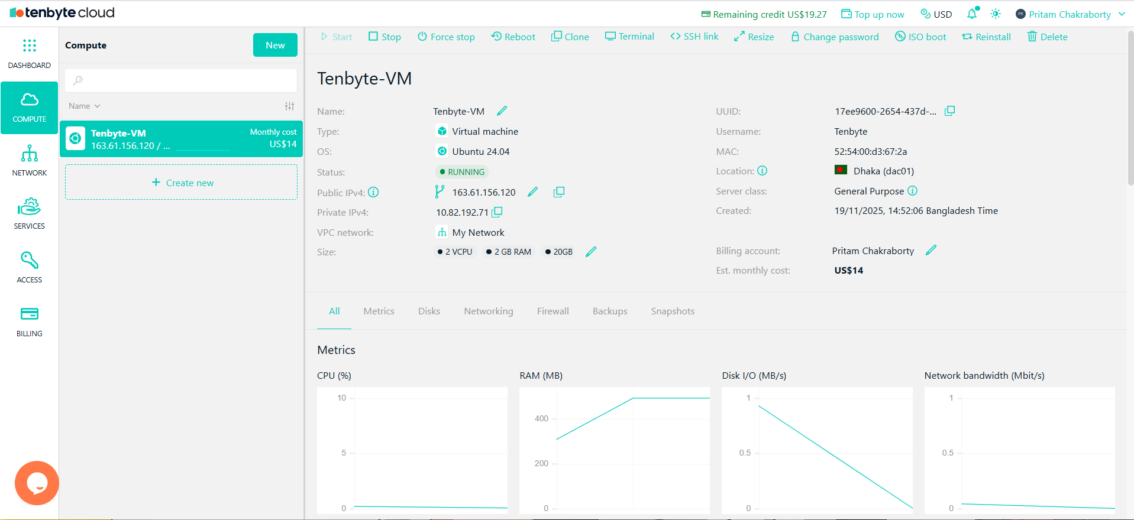Open the Access sidebar section

click(29, 268)
